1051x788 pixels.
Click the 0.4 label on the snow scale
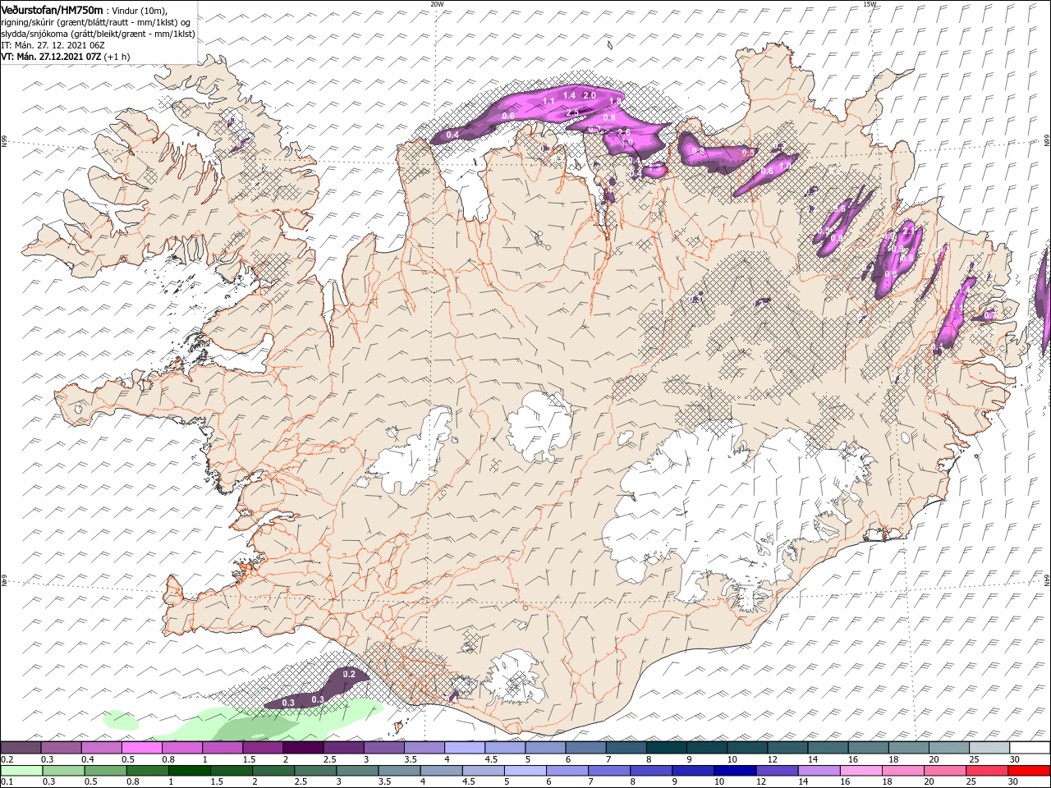[88, 759]
